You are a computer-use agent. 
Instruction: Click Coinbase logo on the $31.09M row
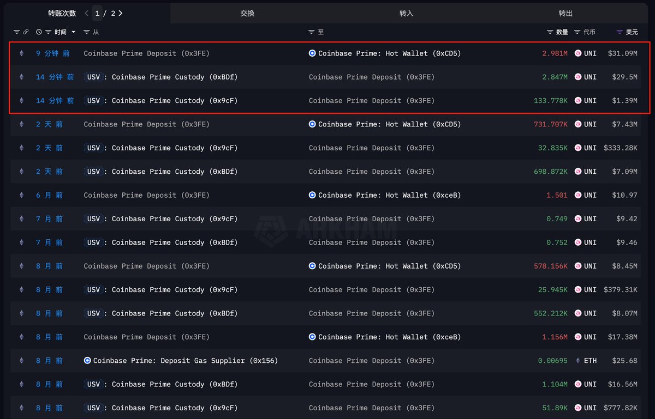point(312,53)
